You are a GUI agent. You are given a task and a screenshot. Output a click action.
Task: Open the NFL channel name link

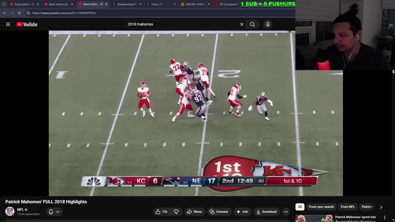pos(20,210)
